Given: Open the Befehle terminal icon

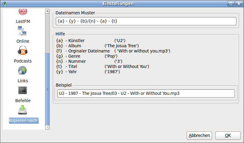Looking at the screenshot, I should point(23,90).
